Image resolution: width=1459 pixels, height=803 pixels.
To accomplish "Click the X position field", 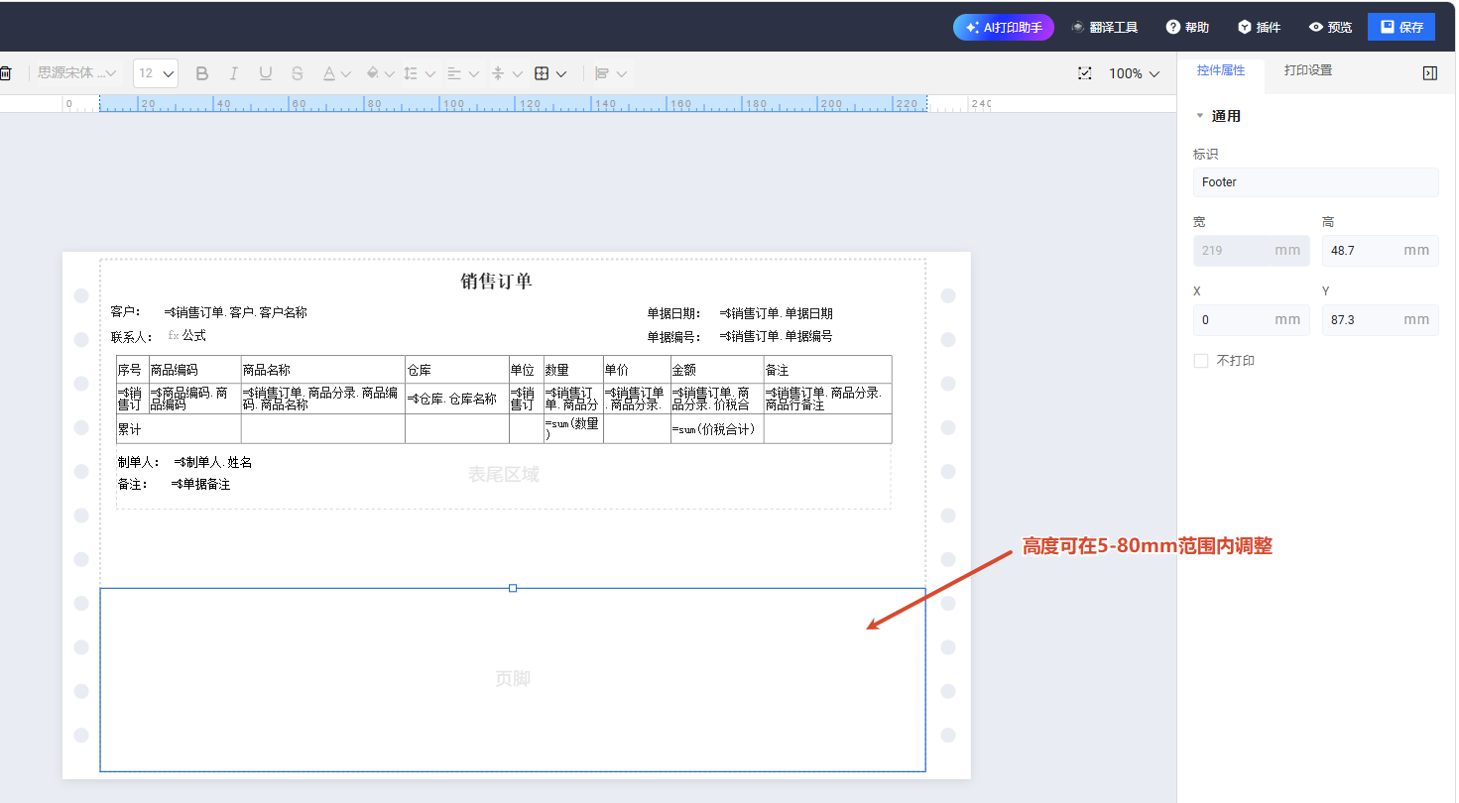I will click(x=1251, y=320).
